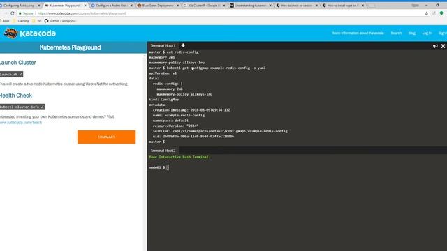This screenshot has height=251, width=447.
Task: Click the Katacoda wordmark in header
Action: tap(38, 33)
